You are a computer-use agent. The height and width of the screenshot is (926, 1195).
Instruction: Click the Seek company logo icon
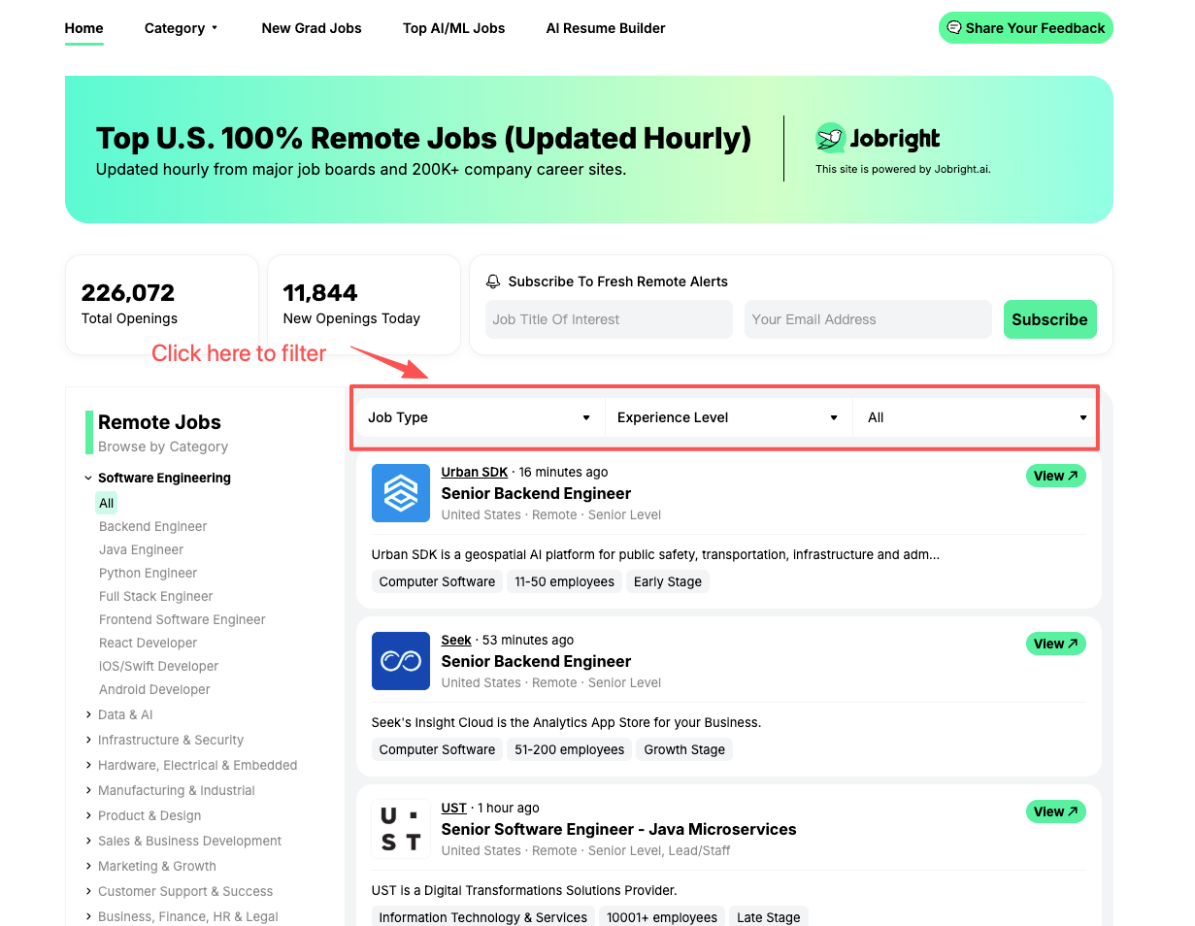(x=400, y=661)
